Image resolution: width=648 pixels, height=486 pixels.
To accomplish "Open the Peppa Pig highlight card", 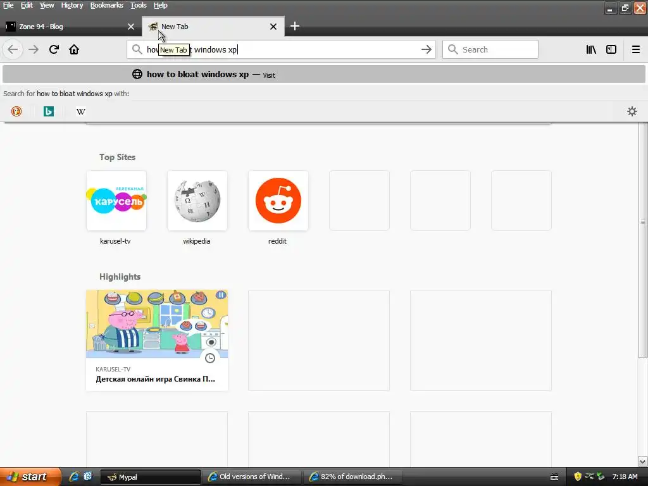I will (x=157, y=340).
